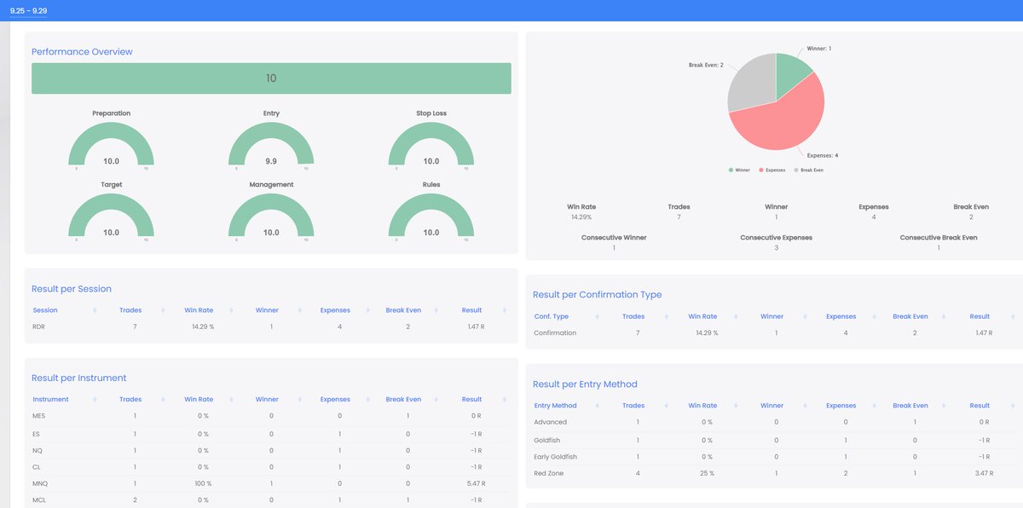Viewport: 1023px width, 508px height.
Task: Toggle the Winner series in pie legend
Action: tap(739, 170)
